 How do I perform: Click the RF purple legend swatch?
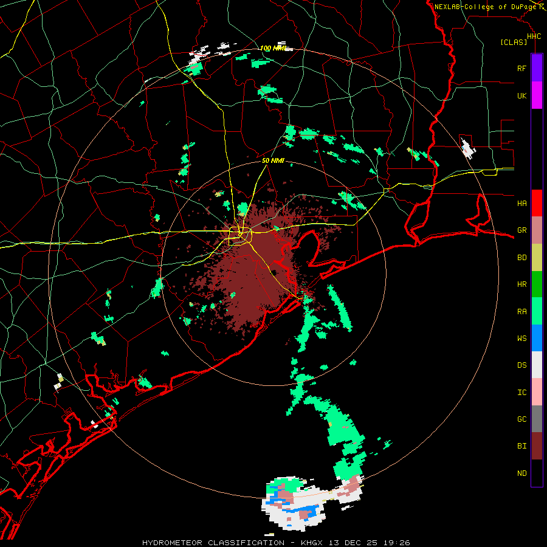point(537,68)
